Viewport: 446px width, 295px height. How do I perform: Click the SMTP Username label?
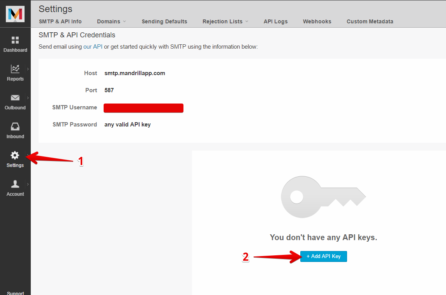pyautogui.click(x=74, y=107)
